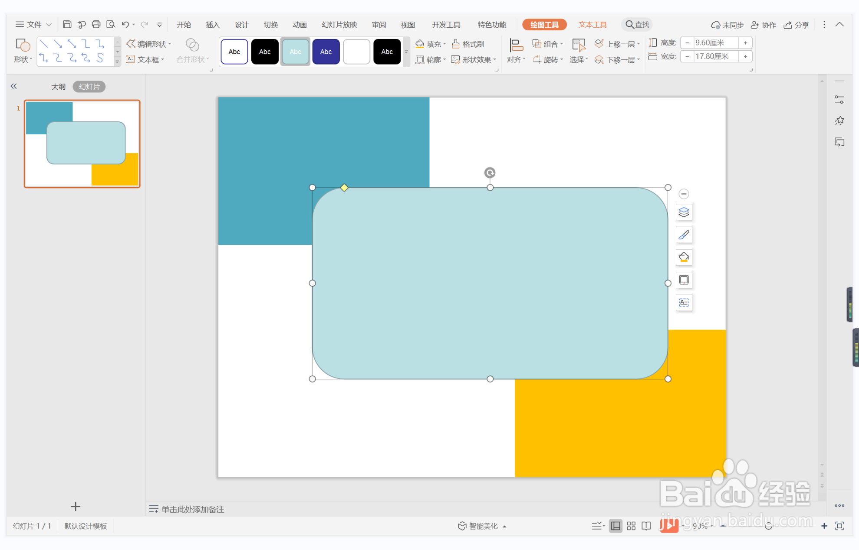Start slideshow from status bar play icon

coord(668,526)
